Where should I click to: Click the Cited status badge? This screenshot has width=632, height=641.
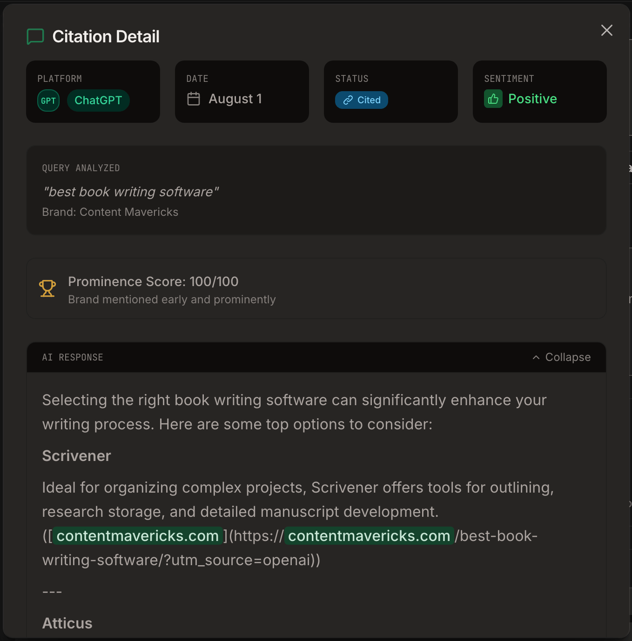tap(362, 100)
